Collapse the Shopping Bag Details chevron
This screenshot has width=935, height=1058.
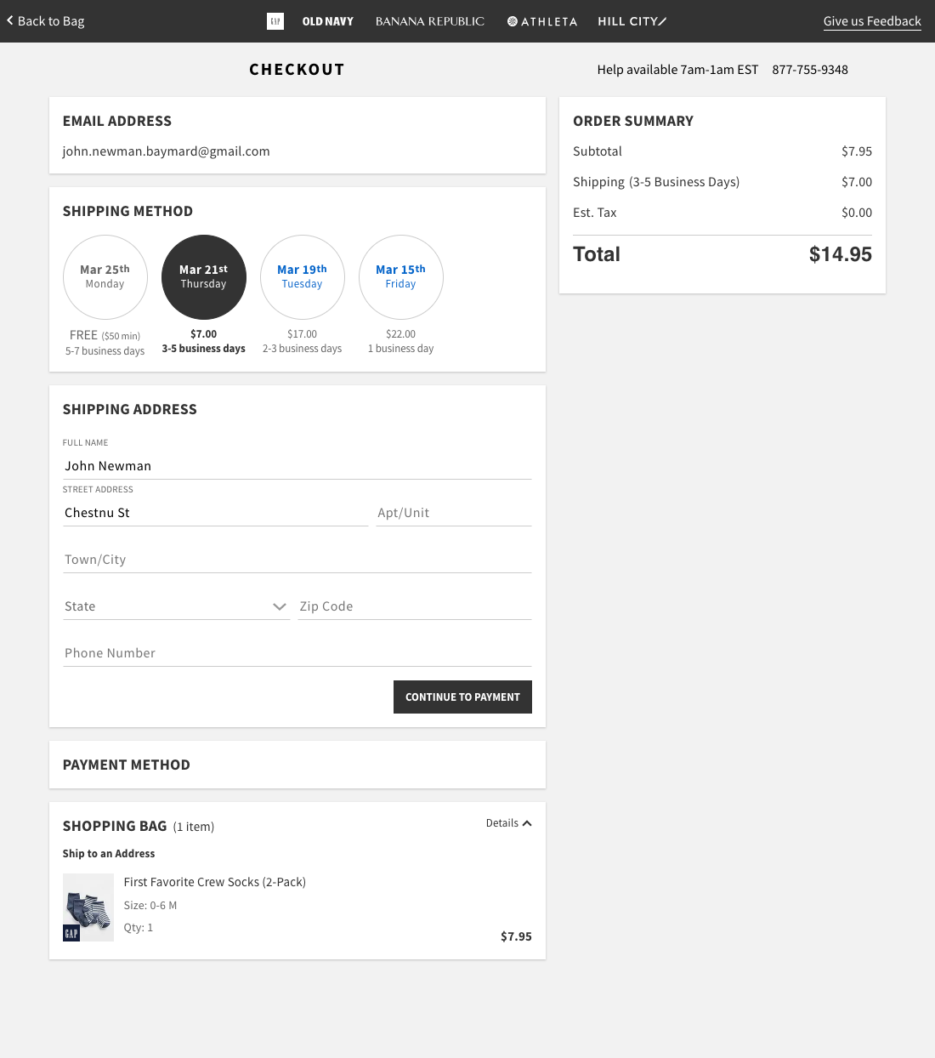[527, 822]
